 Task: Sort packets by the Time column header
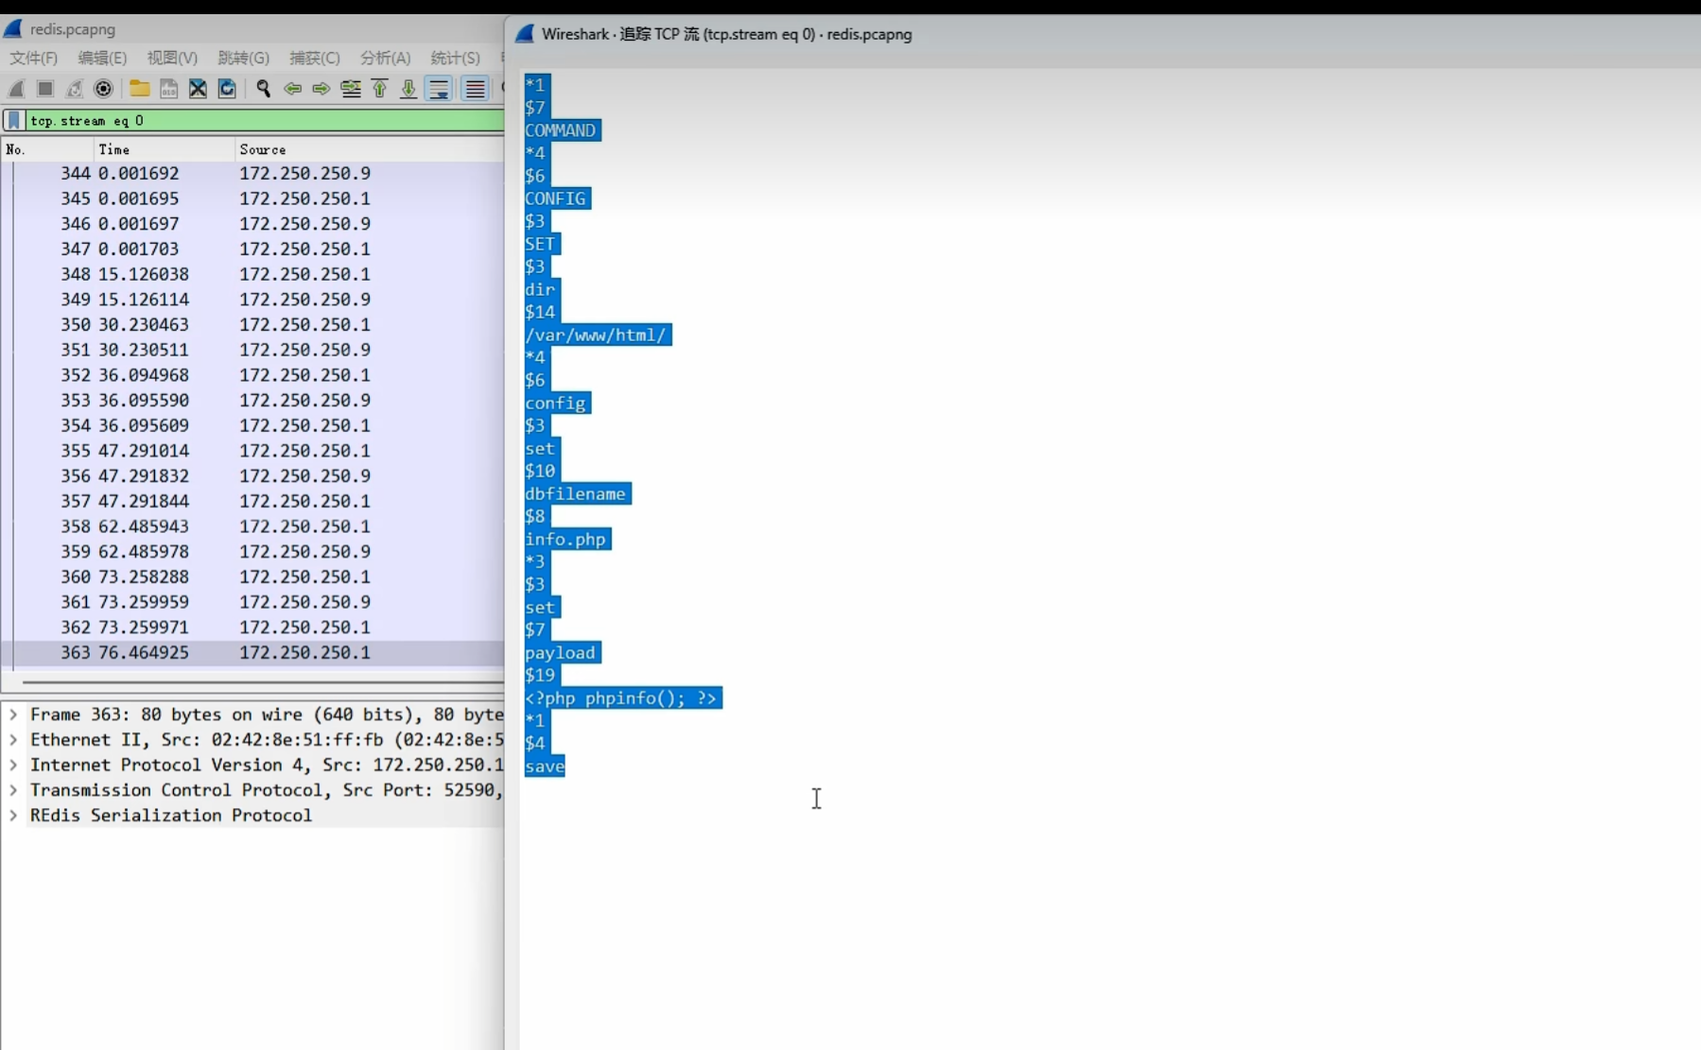[x=165, y=149]
